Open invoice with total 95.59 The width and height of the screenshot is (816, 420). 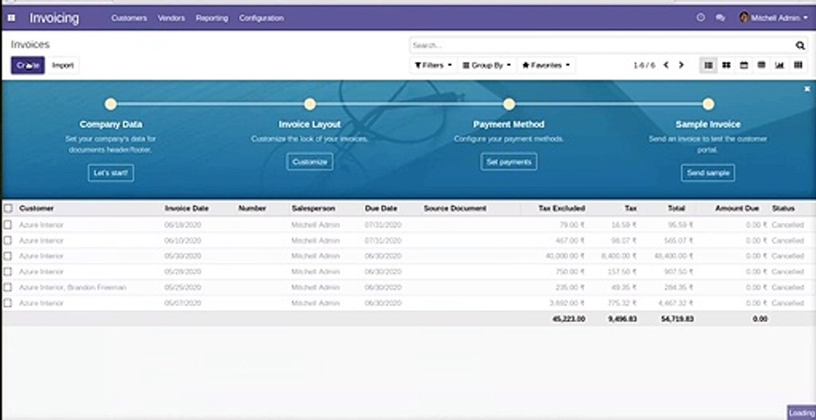[408, 225]
